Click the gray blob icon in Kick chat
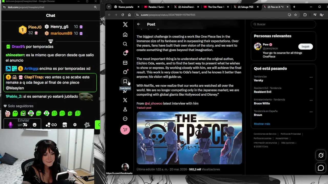 (x=87, y=125)
